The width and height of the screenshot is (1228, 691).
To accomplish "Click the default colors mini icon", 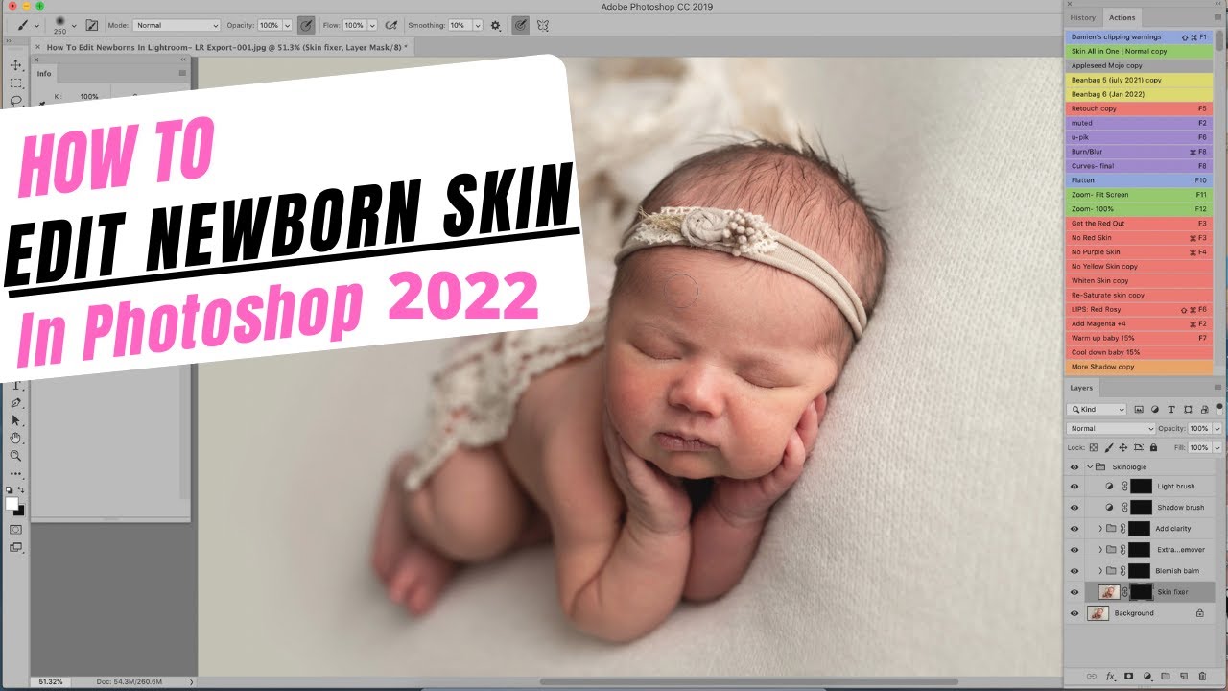I will click(x=10, y=490).
